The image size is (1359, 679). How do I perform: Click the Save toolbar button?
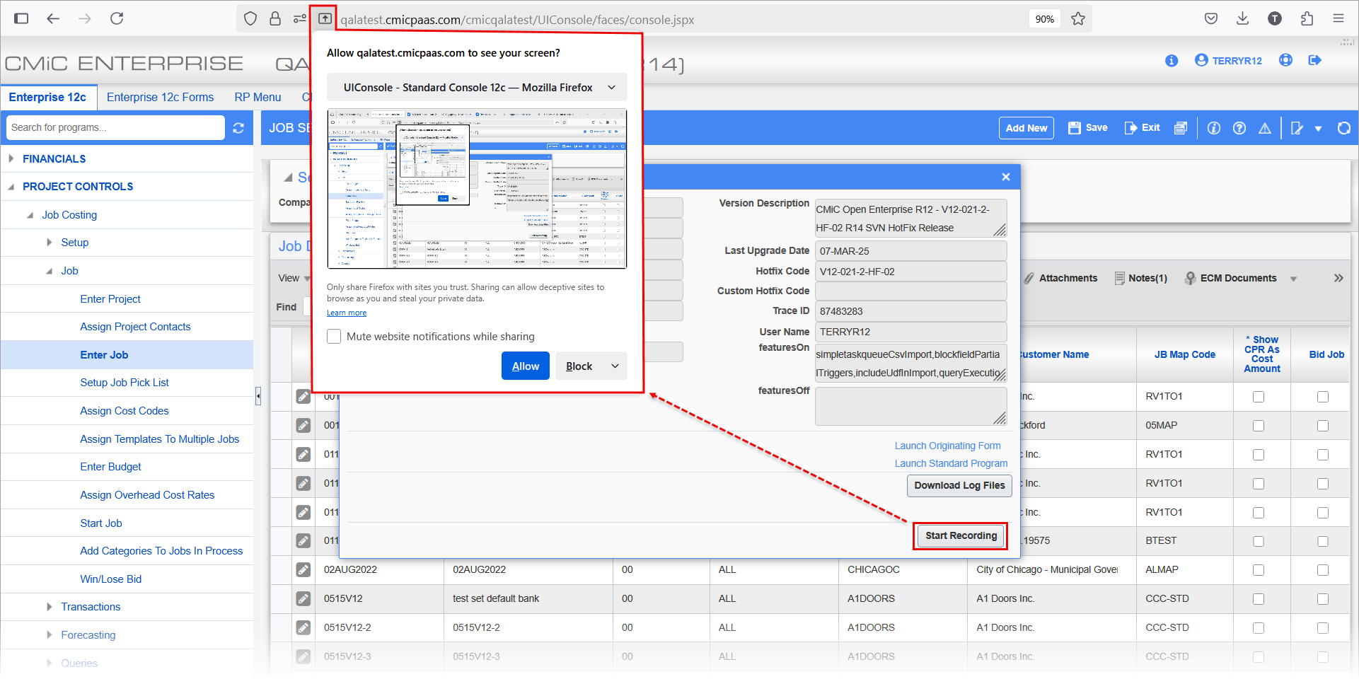tap(1087, 128)
